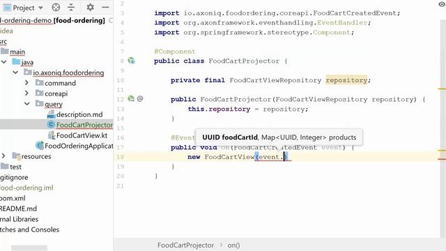Collapse the query package
This screenshot has width=446, height=251.
(x=26, y=104)
